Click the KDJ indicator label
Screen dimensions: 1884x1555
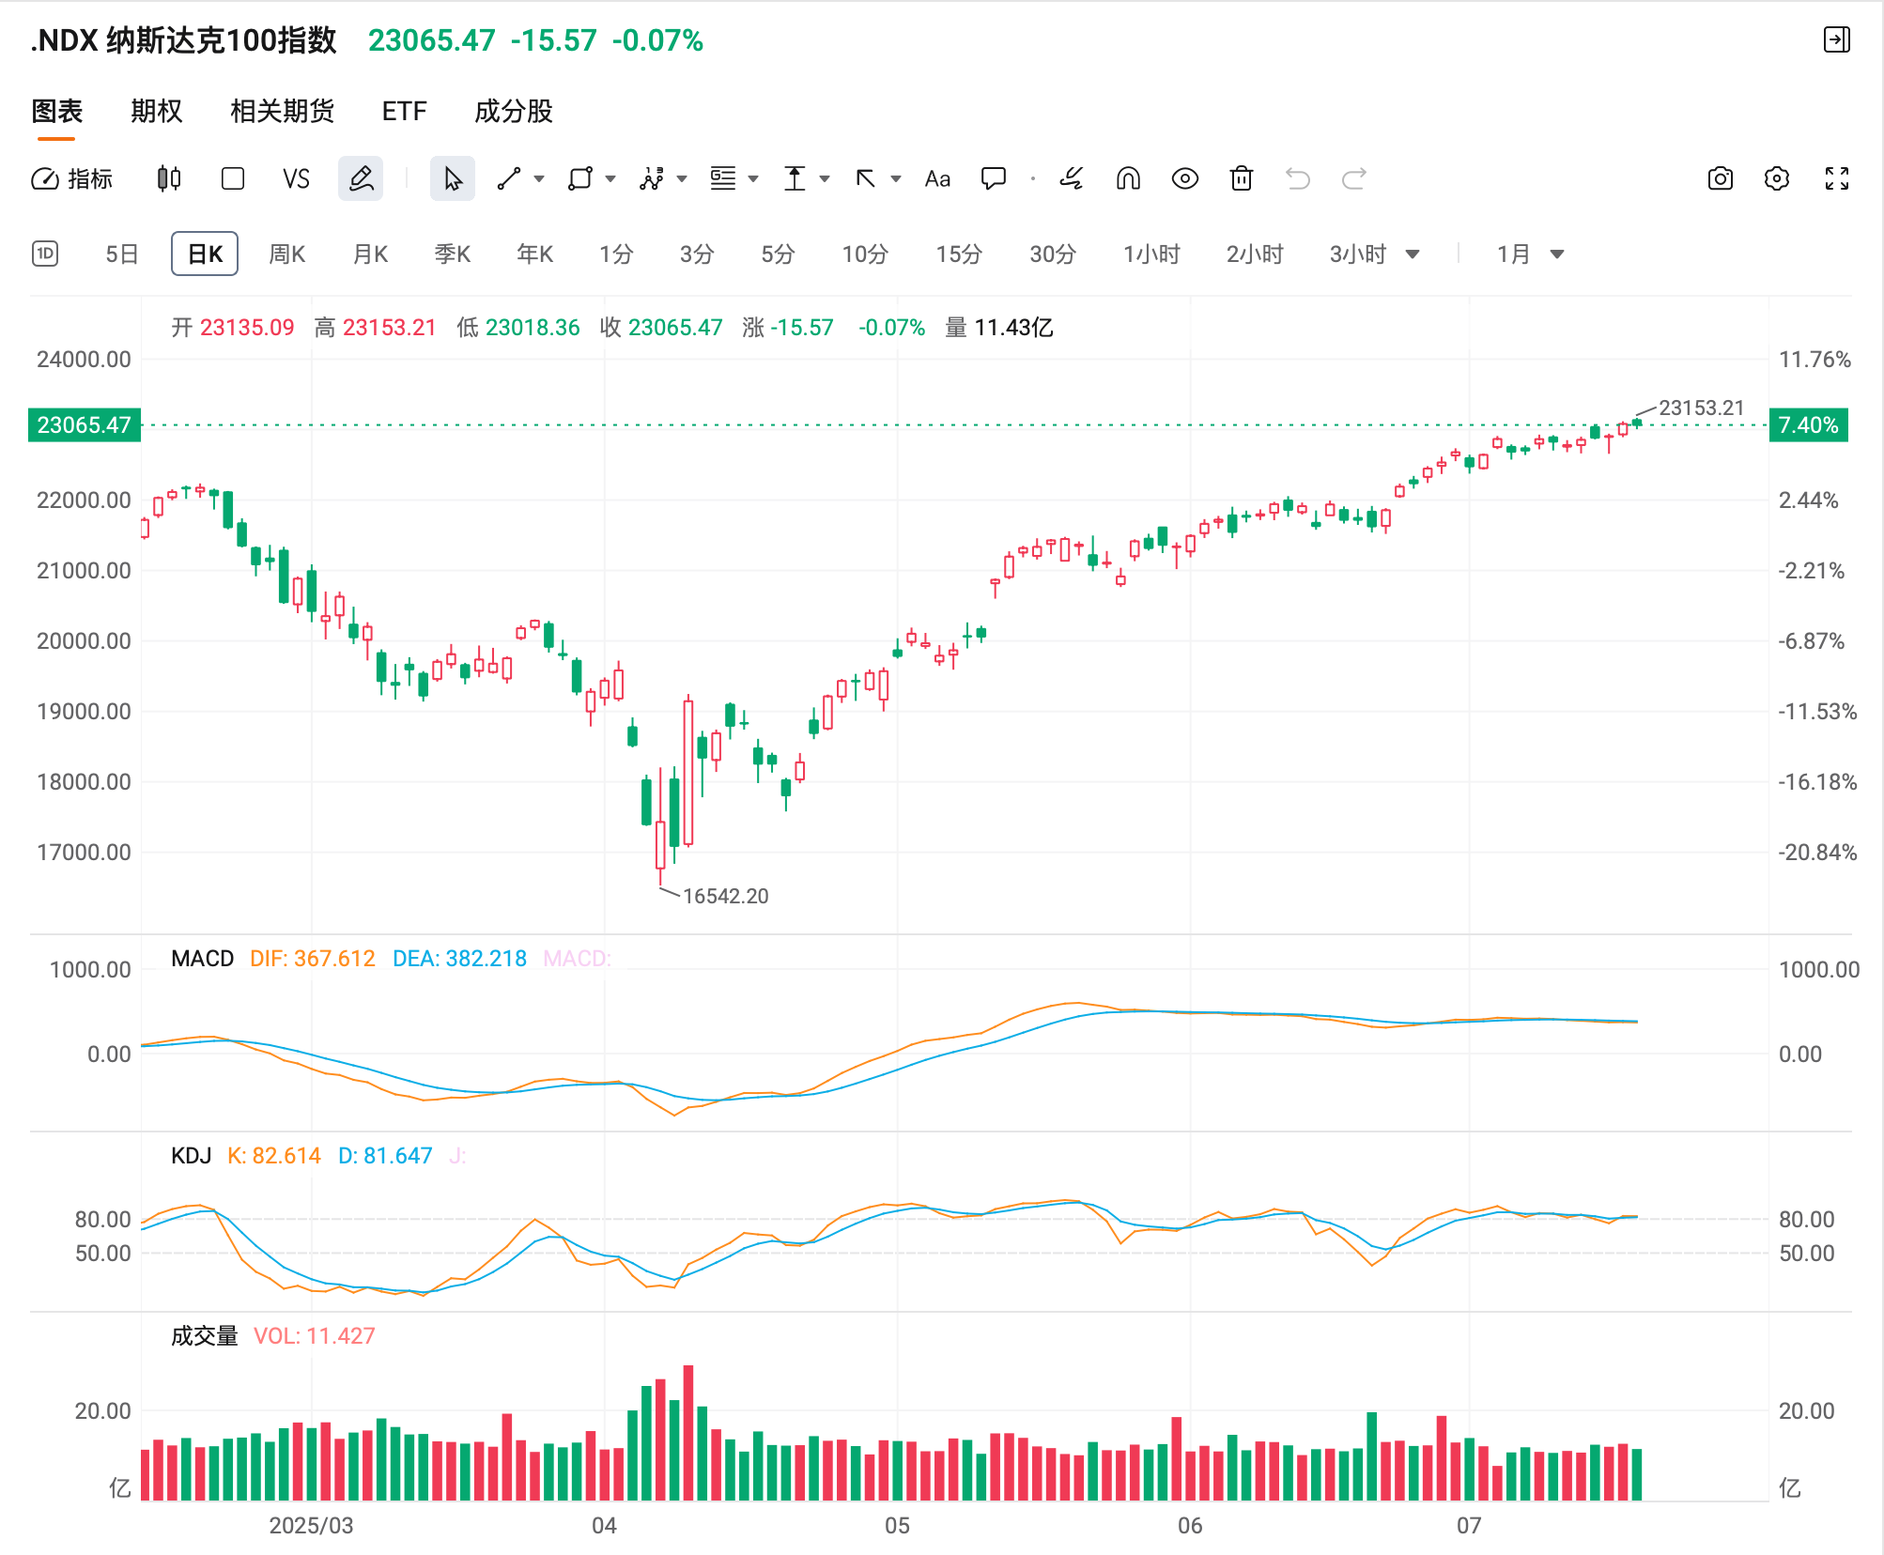(192, 1155)
